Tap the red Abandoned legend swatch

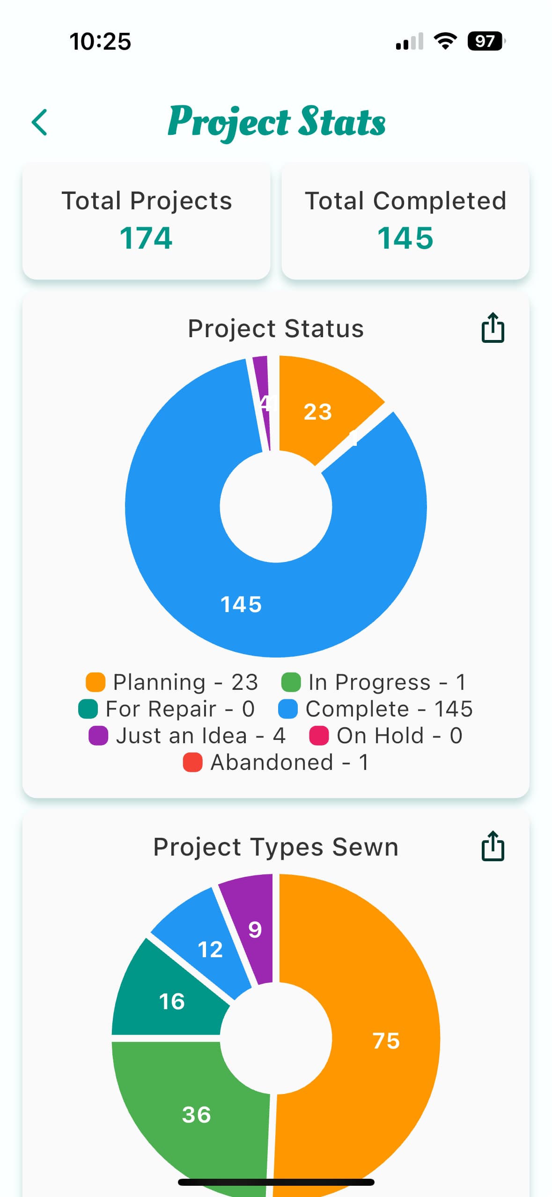pos(192,762)
